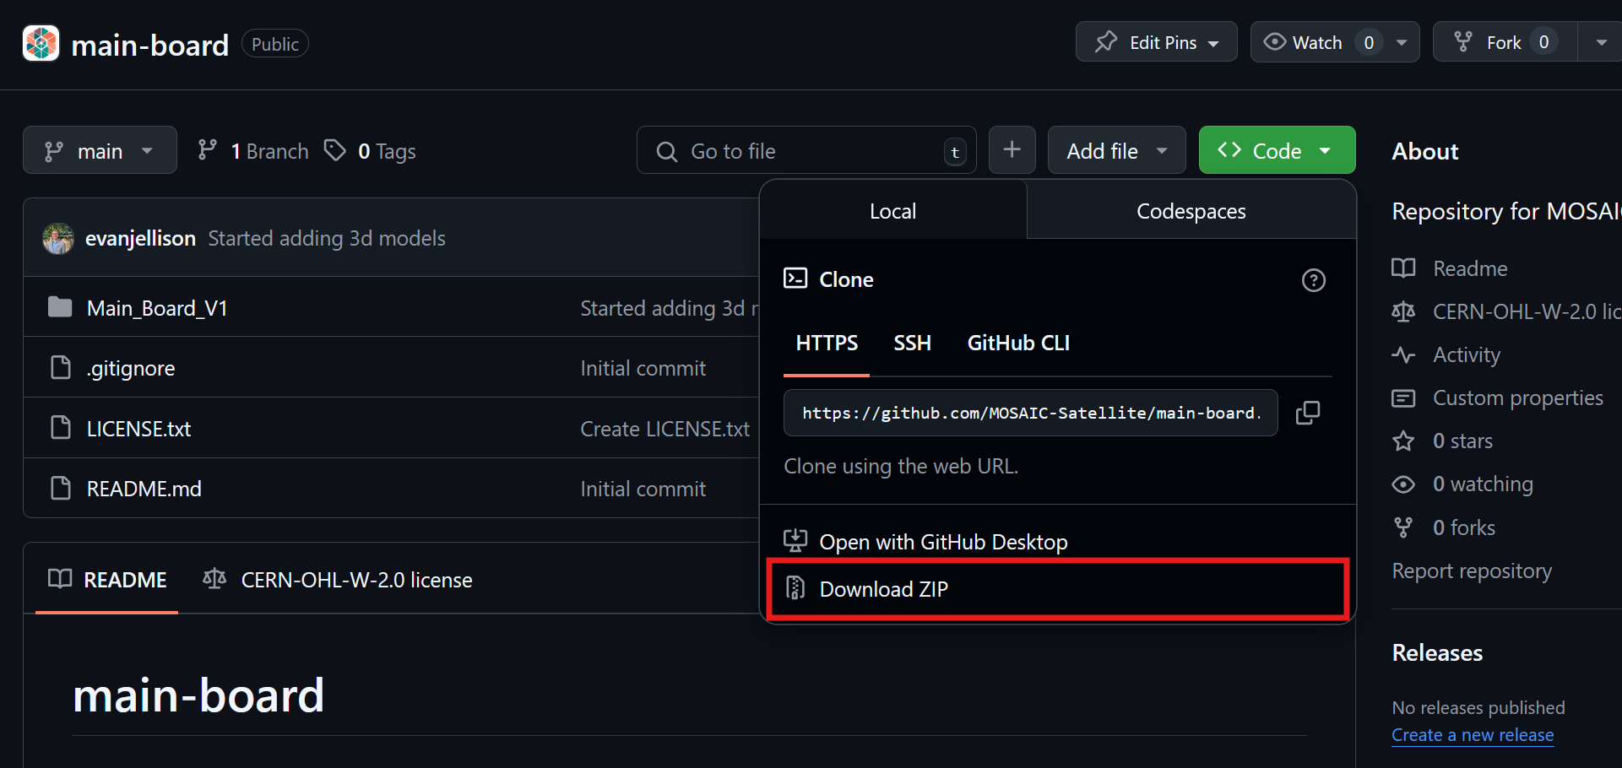1622x768 pixels.
Task: Click the copy URL to clipboard icon
Action: [x=1308, y=413]
